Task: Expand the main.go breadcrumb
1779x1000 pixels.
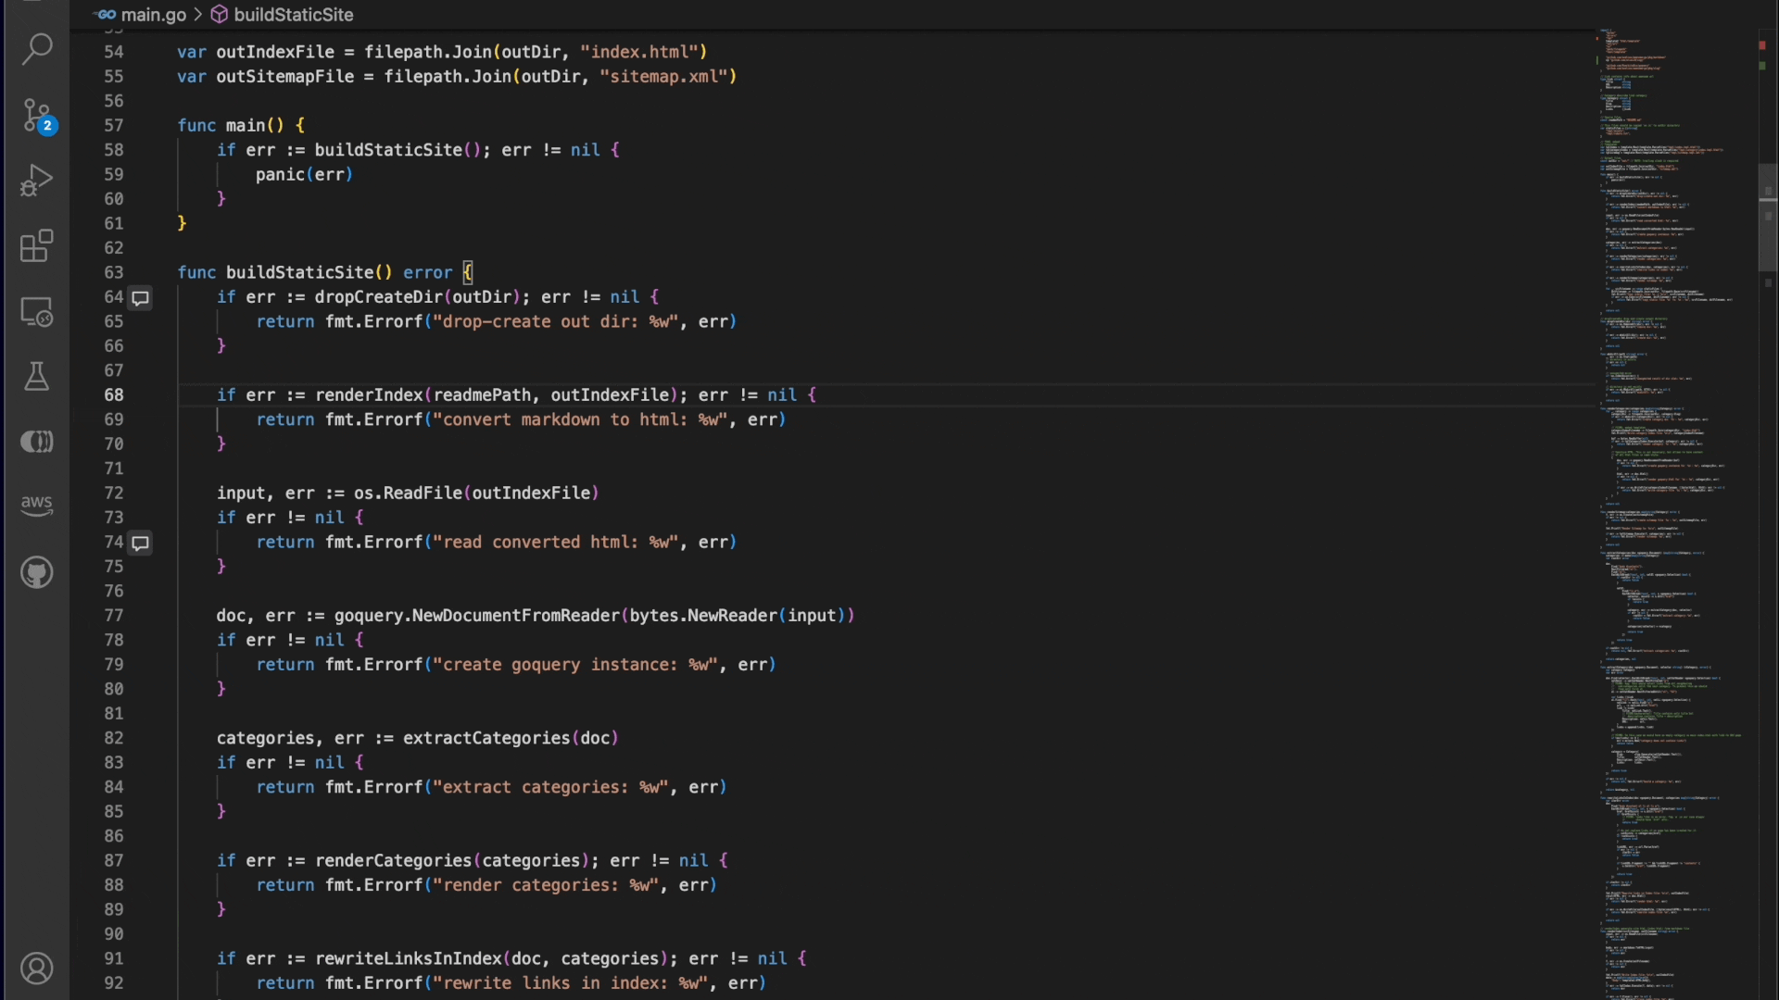Action: pyautogui.click(x=153, y=15)
